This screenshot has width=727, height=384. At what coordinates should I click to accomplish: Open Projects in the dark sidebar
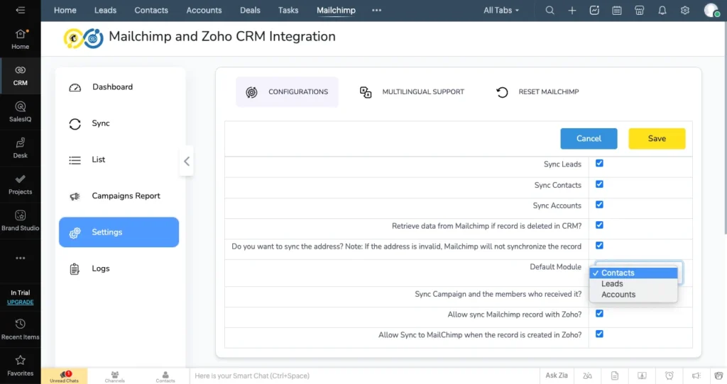(x=20, y=185)
